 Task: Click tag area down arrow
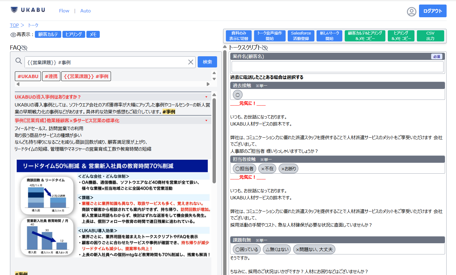(x=214, y=79)
